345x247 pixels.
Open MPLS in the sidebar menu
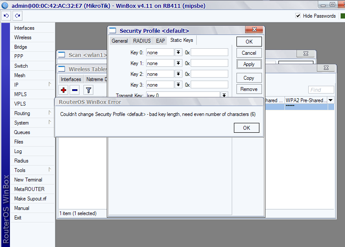click(x=32, y=94)
